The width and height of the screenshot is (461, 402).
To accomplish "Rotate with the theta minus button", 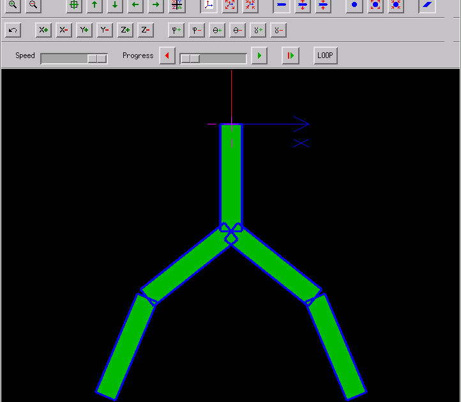I will [x=238, y=30].
